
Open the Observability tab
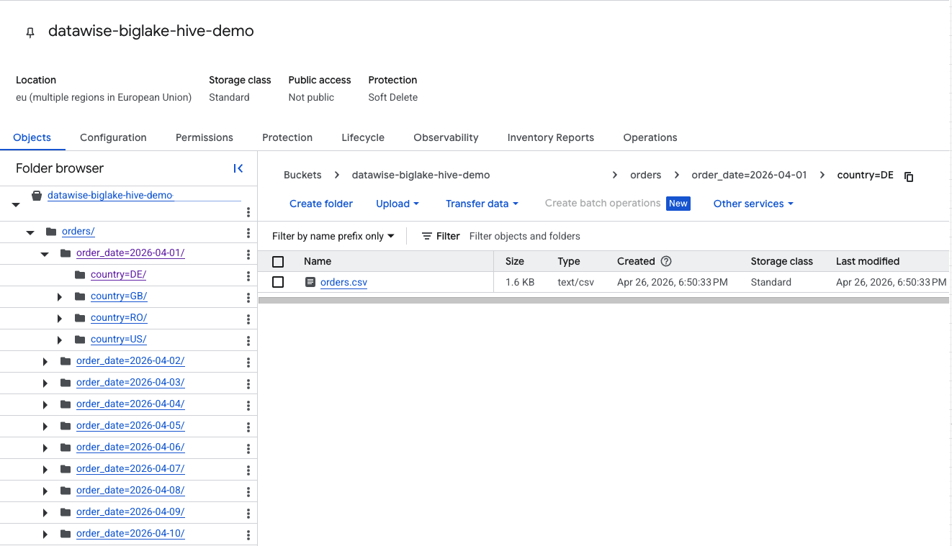pyautogui.click(x=446, y=137)
